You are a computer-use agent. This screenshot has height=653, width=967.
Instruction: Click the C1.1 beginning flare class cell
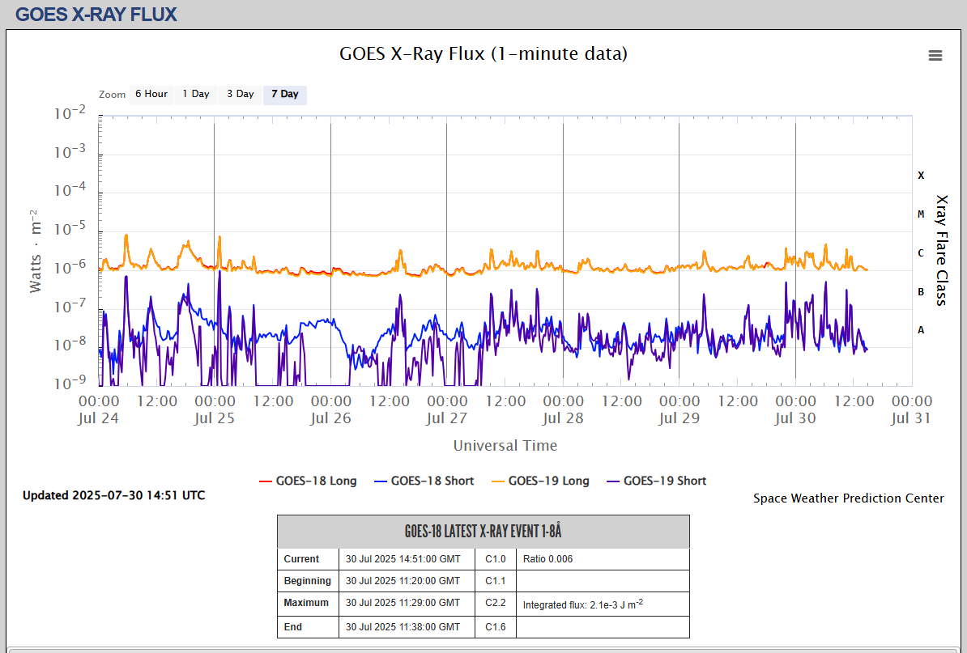(495, 581)
